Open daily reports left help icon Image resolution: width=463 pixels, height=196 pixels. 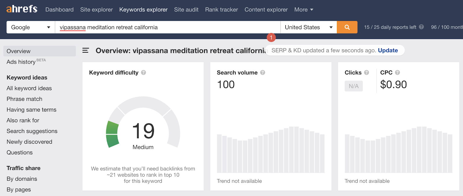(421, 27)
